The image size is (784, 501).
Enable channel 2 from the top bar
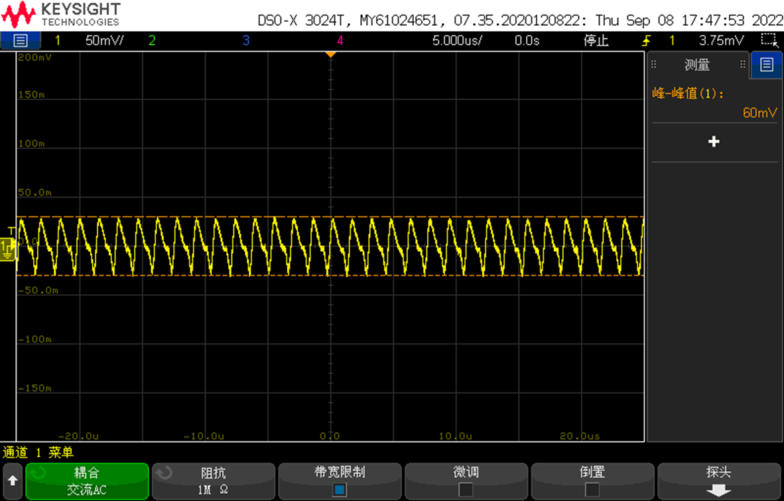(x=151, y=40)
